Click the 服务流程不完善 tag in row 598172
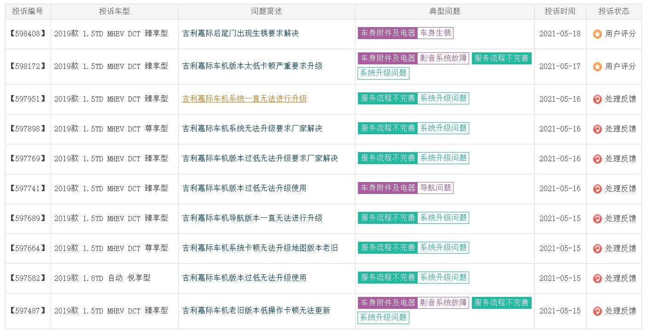The width and height of the screenshot is (646, 330). click(502, 58)
